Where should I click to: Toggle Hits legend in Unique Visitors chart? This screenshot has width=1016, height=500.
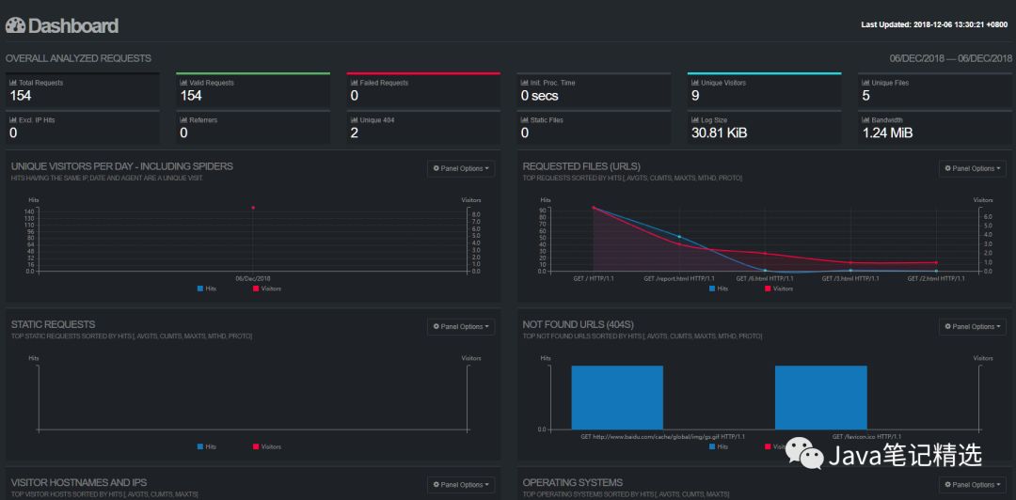[x=207, y=289]
